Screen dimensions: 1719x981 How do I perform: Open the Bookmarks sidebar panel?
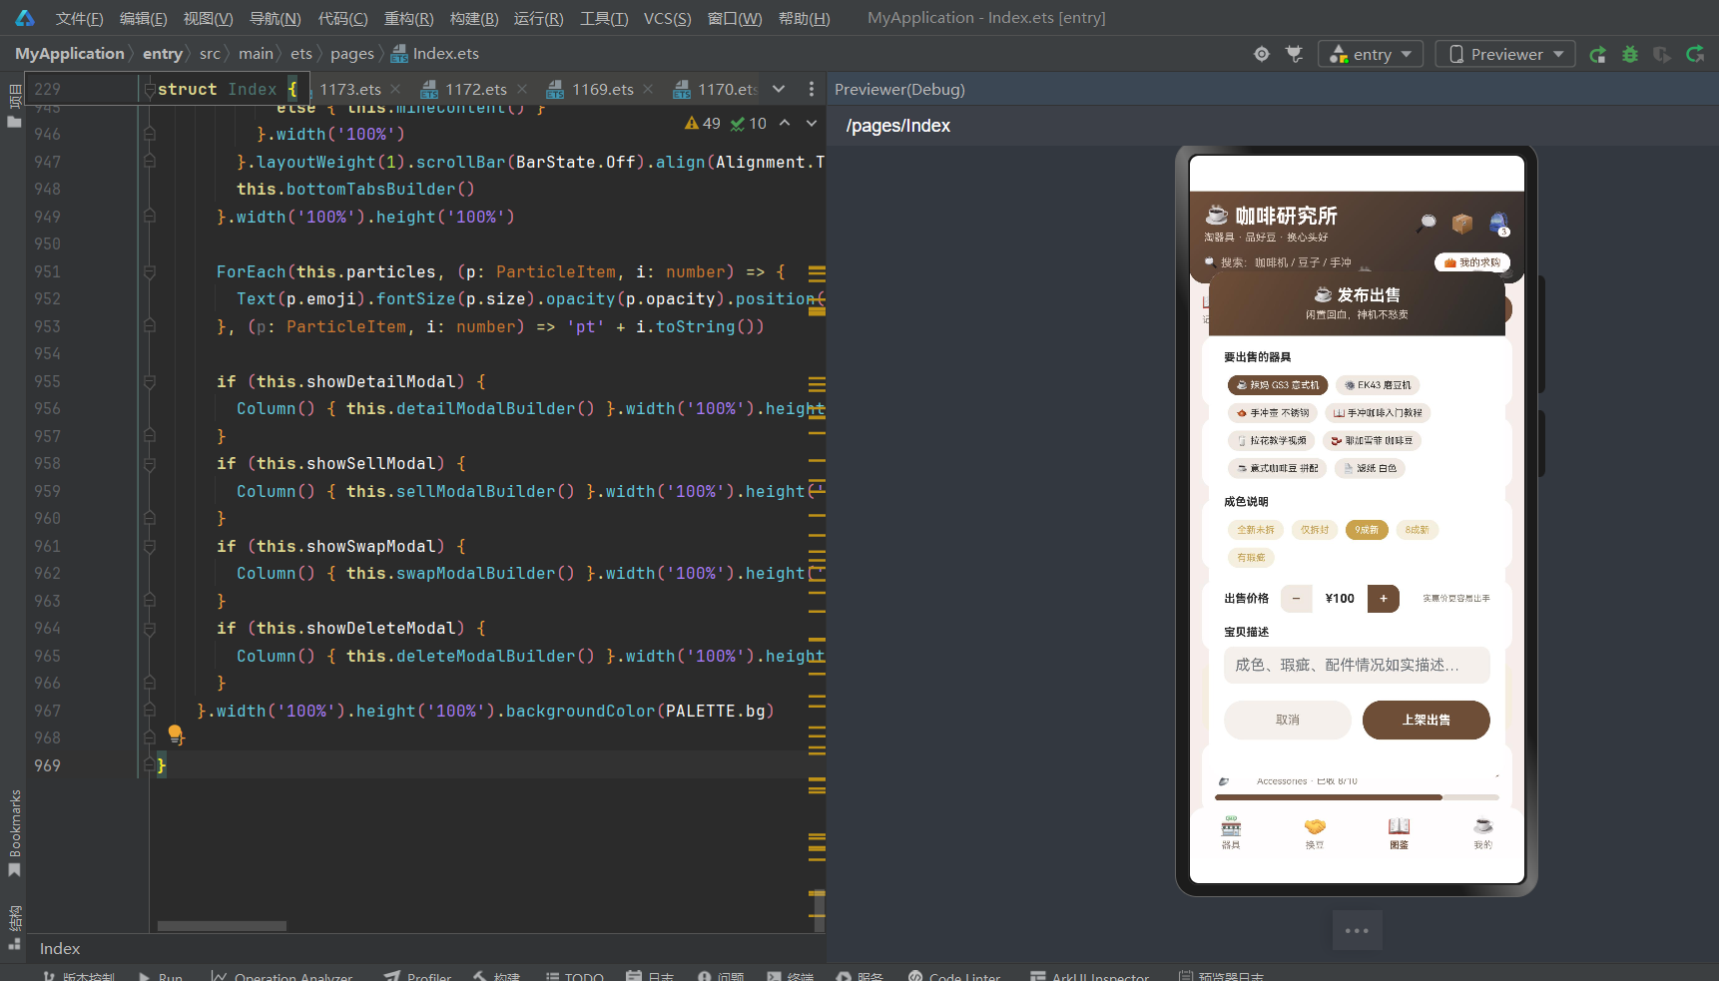[x=14, y=833]
